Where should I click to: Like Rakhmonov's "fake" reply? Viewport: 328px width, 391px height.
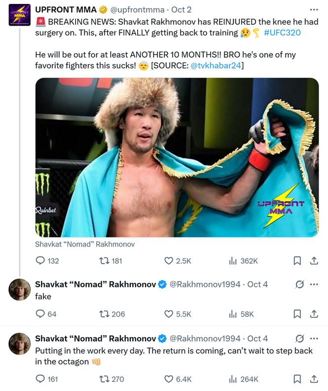(169, 314)
